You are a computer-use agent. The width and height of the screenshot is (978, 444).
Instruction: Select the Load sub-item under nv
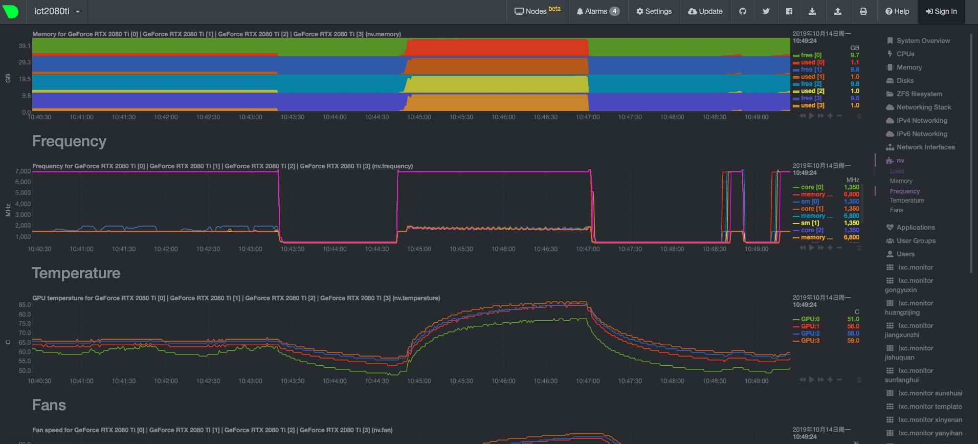point(897,171)
